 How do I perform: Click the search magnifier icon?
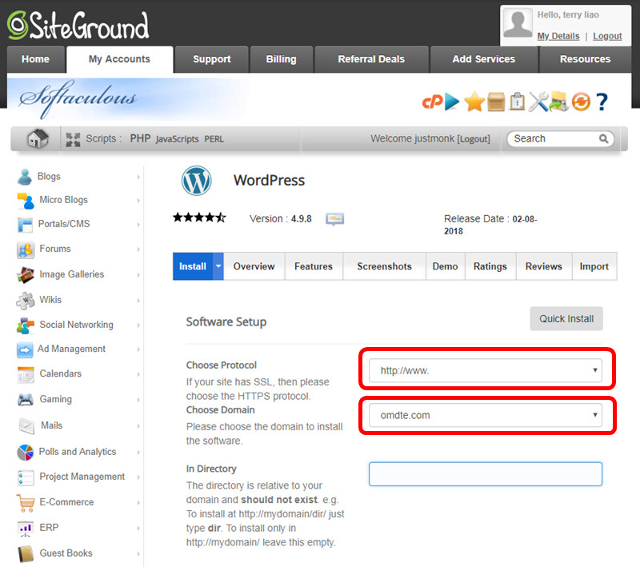(603, 138)
